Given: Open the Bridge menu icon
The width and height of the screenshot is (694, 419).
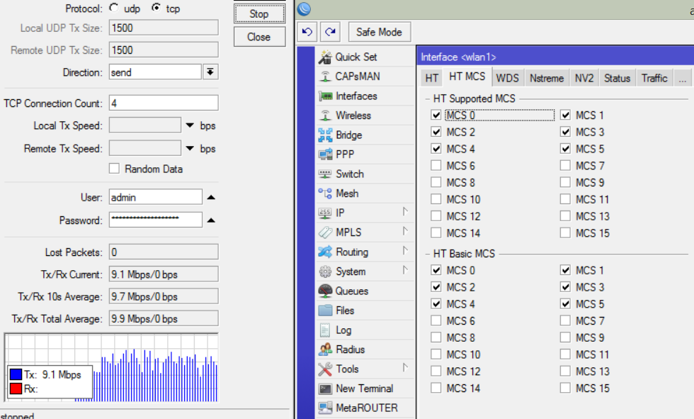Looking at the screenshot, I should [325, 135].
